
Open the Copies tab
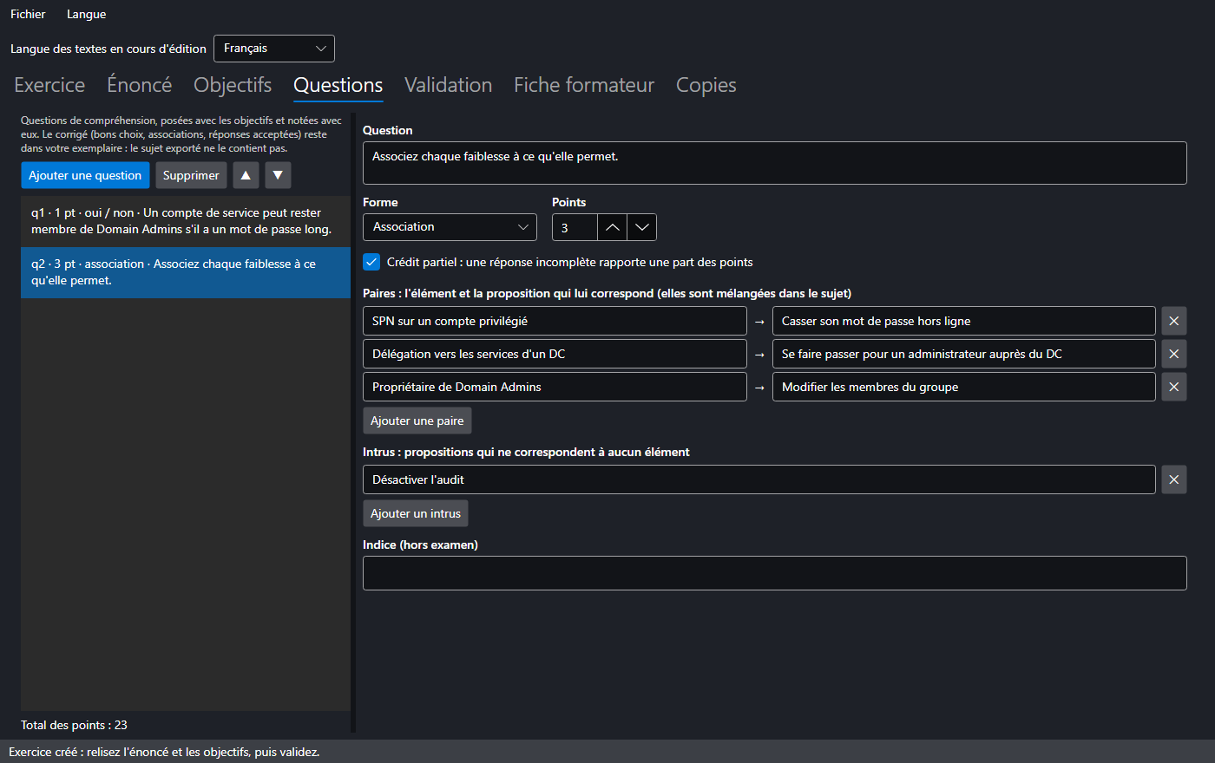[x=706, y=85]
